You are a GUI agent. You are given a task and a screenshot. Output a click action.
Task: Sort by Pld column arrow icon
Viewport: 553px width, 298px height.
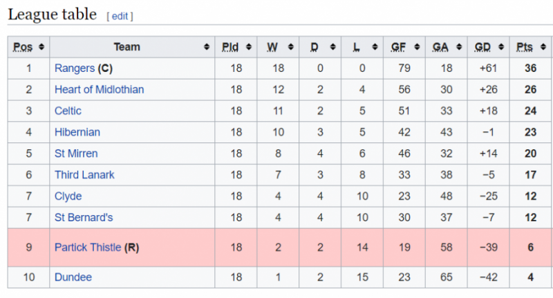tap(249, 47)
